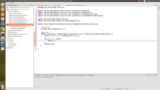Expand src/main/resources folder
Image resolution: width=160 pixels, height=90 pixels.
[x=8, y=30]
